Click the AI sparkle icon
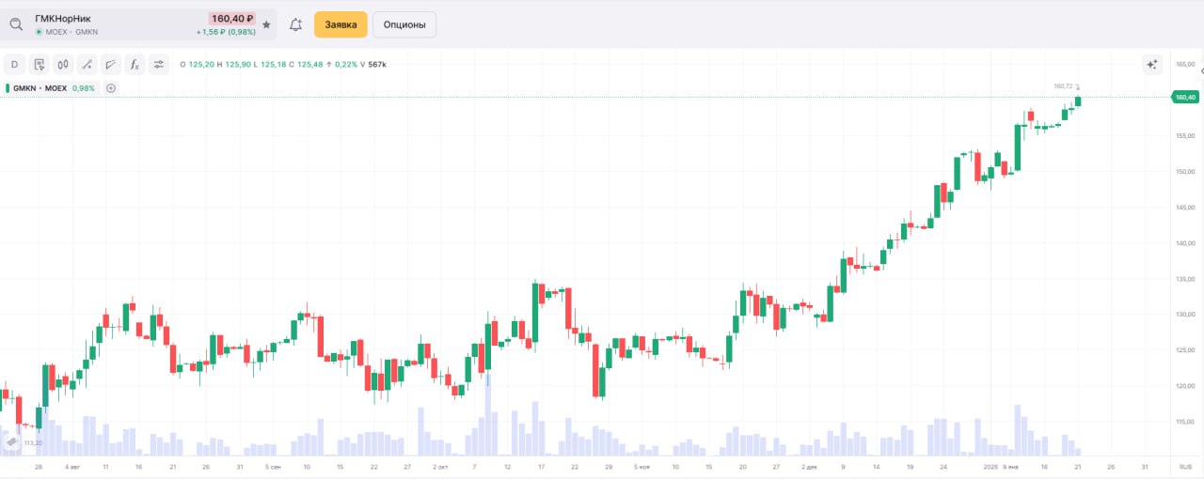The width and height of the screenshot is (1204, 479). 1151,64
